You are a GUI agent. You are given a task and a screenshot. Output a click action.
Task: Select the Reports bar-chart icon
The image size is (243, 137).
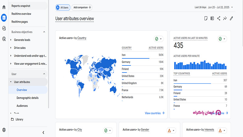[x=4, y=18]
